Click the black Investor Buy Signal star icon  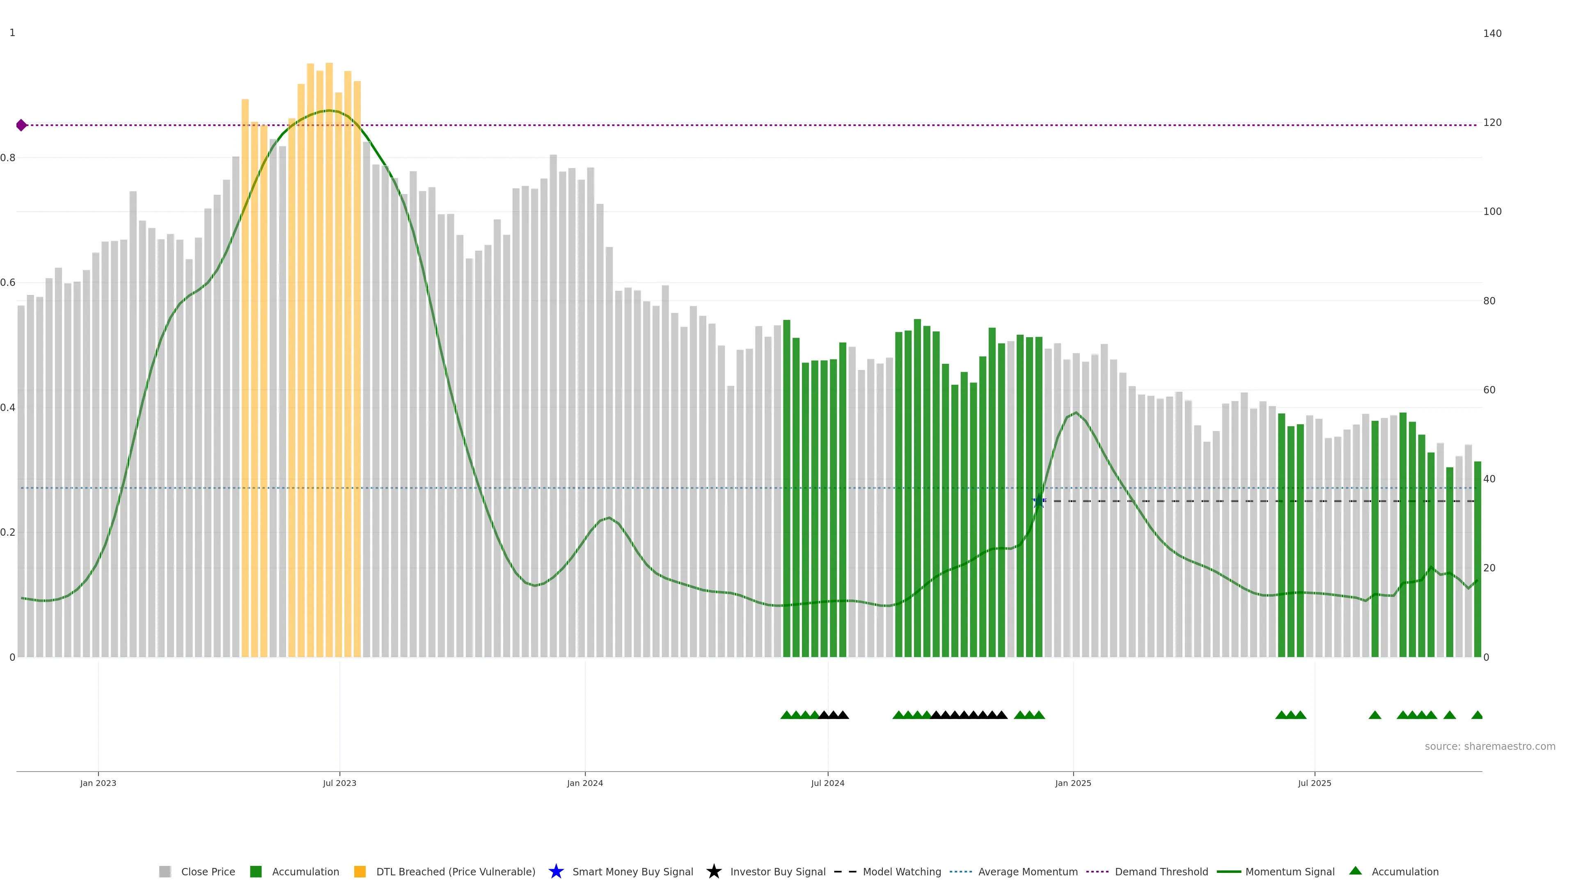[x=713, y=871]
